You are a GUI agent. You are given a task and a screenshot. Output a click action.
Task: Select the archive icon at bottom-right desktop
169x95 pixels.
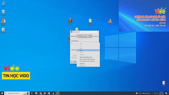pos(164,84)
